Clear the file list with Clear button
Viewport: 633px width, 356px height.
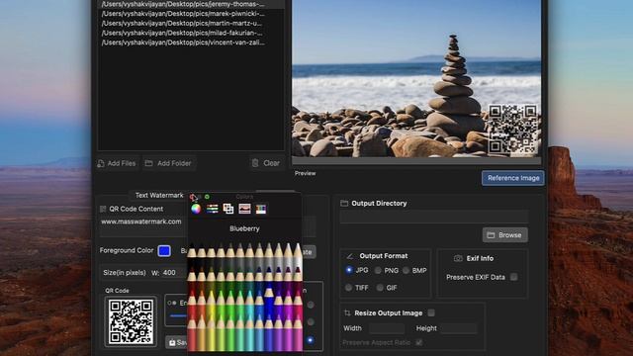(266, 163)
